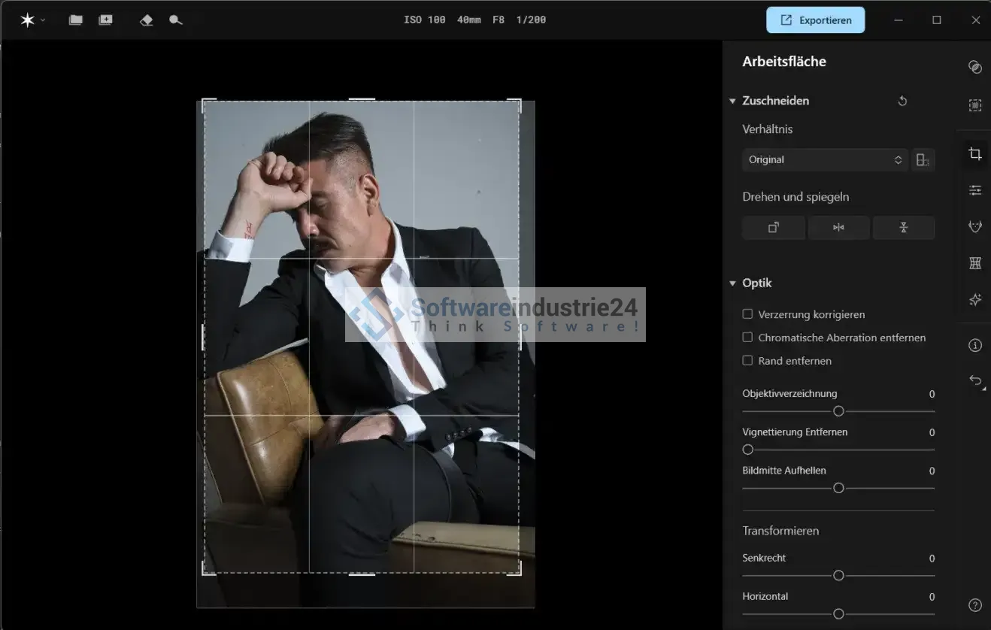The height and width of the screenshot is (630, 991).
Task: Click the magnifier search icon
Action: [176, 20]
